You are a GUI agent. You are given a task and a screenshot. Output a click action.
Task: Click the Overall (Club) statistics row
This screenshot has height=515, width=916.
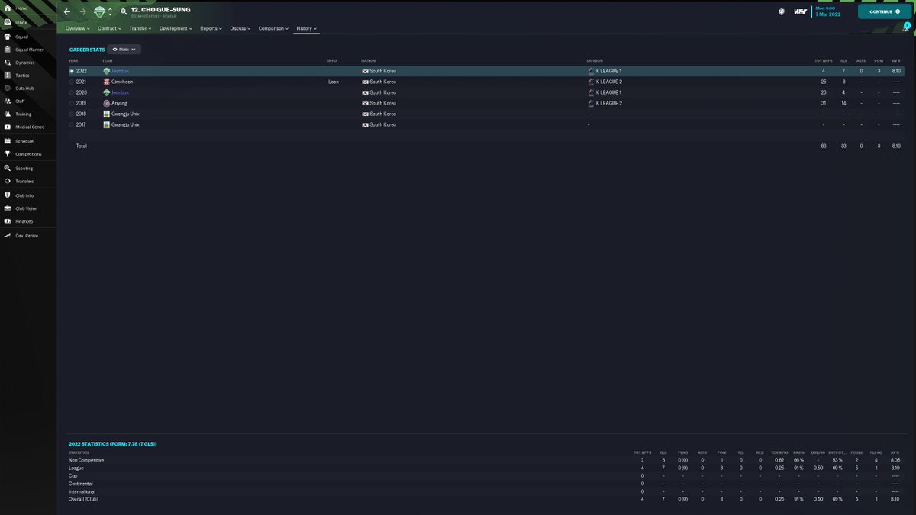pos(485,499)
